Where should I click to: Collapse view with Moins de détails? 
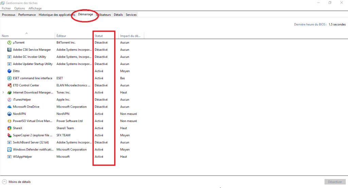[x=16, y=182]
